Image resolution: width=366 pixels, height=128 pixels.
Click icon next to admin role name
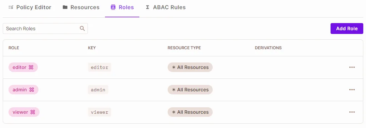click(x=32, y=90)
